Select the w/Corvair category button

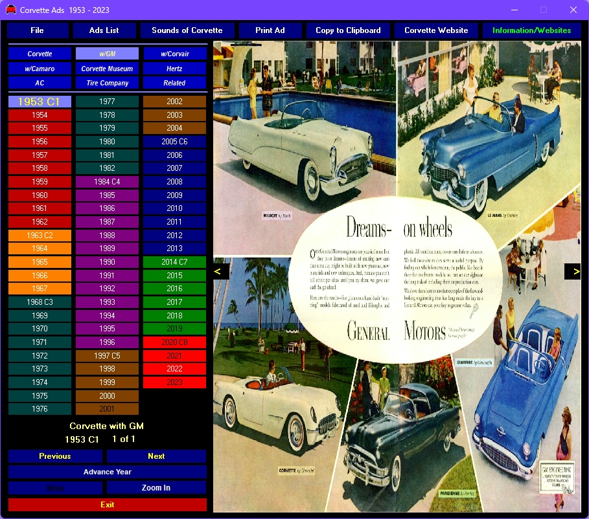(x=175, y=54)
